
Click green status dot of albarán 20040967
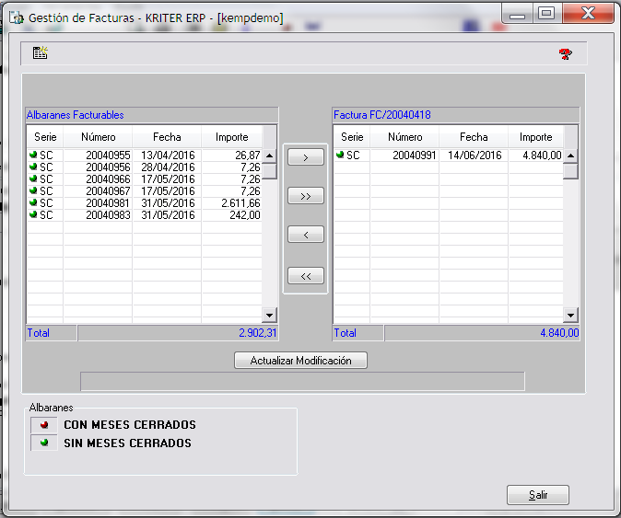[33, 190]
